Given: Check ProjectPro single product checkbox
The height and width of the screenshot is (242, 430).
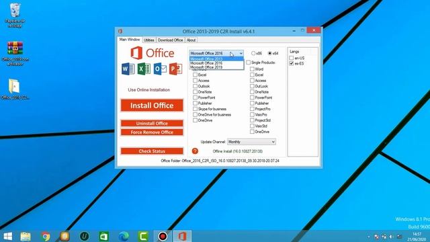Looking at the screenshot, I should 252,109.
